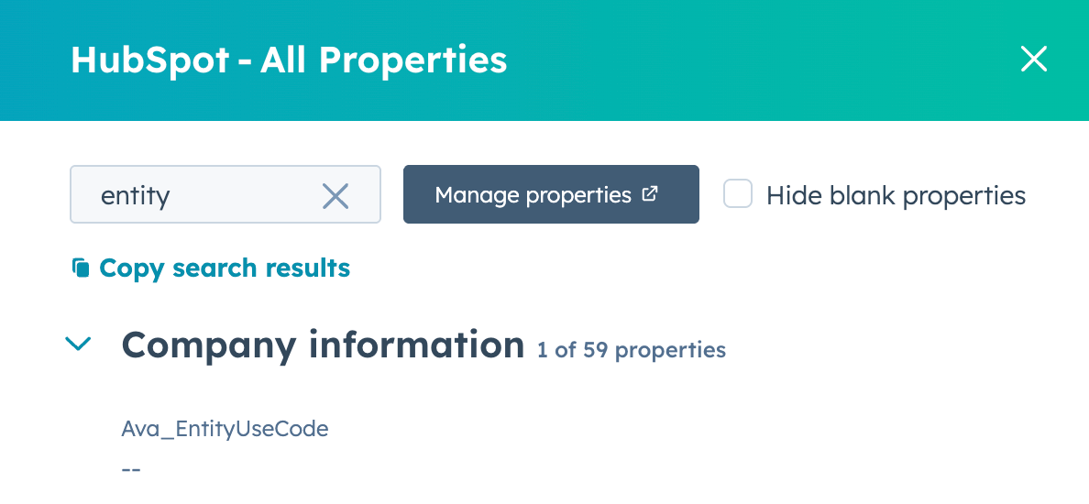This screenshot has height=504, width=1089.
Task: Click the copy icon beside Copy search results
Action: 81,268
